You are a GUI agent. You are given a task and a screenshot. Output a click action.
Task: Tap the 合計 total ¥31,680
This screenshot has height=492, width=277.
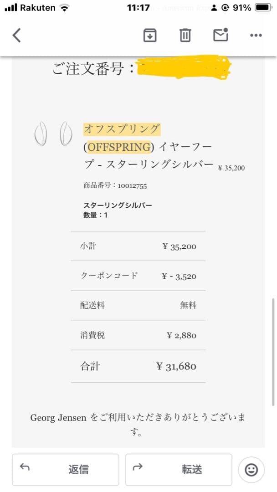[x=177, y=366]
